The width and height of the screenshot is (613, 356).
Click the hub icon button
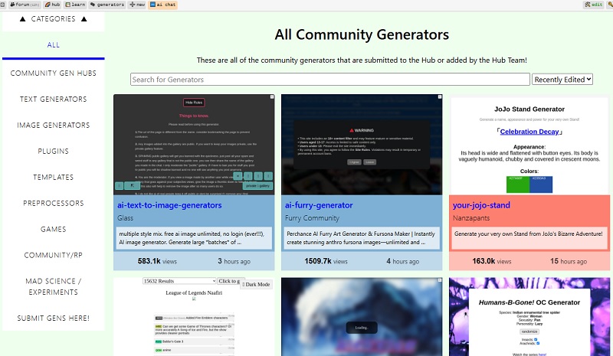(x=53, y=5)
